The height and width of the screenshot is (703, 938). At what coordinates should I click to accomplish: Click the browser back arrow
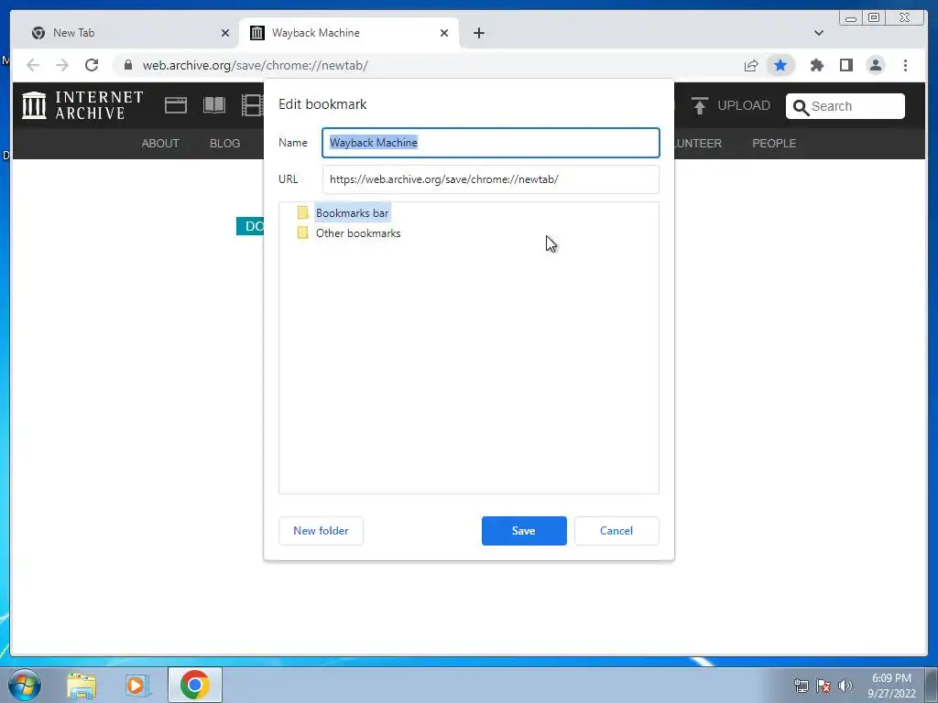[33, 65]
